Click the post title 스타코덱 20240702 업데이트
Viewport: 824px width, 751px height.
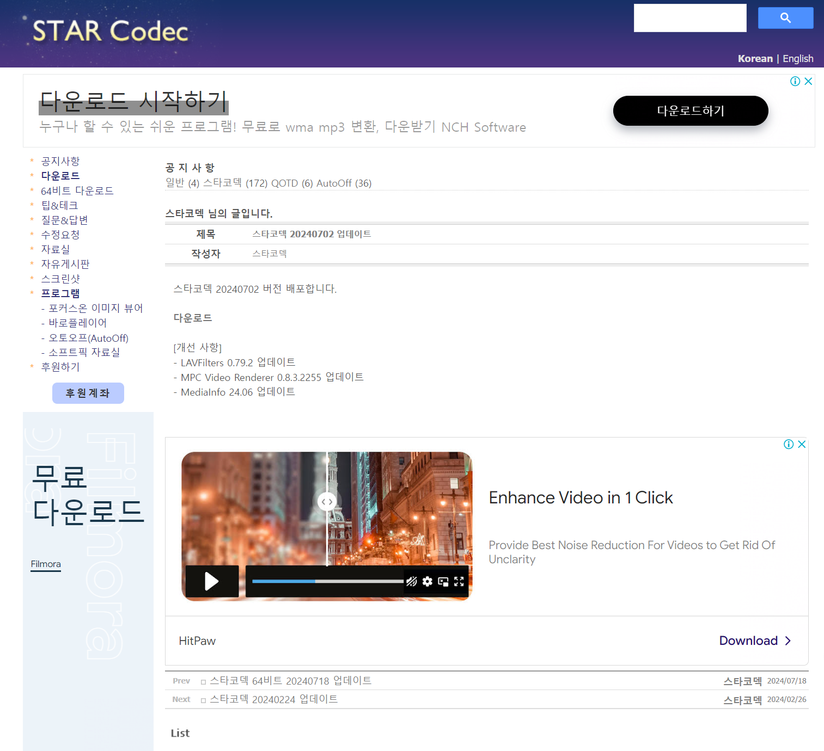pos(312,234)
